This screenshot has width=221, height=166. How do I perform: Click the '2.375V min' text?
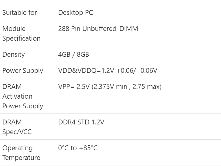(x=110, y=86)
